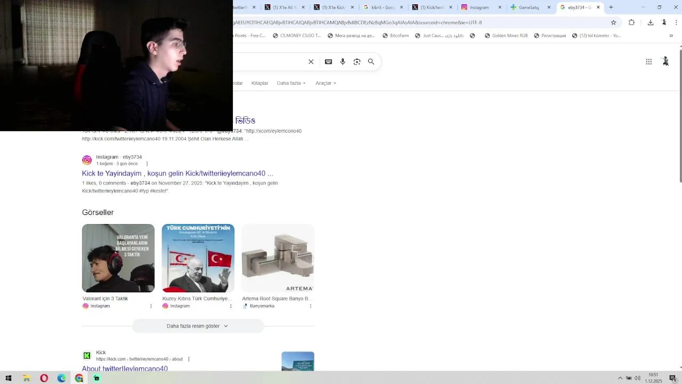Open the Google apps grid
682x384 pixels.
click(x=648, y=62)
